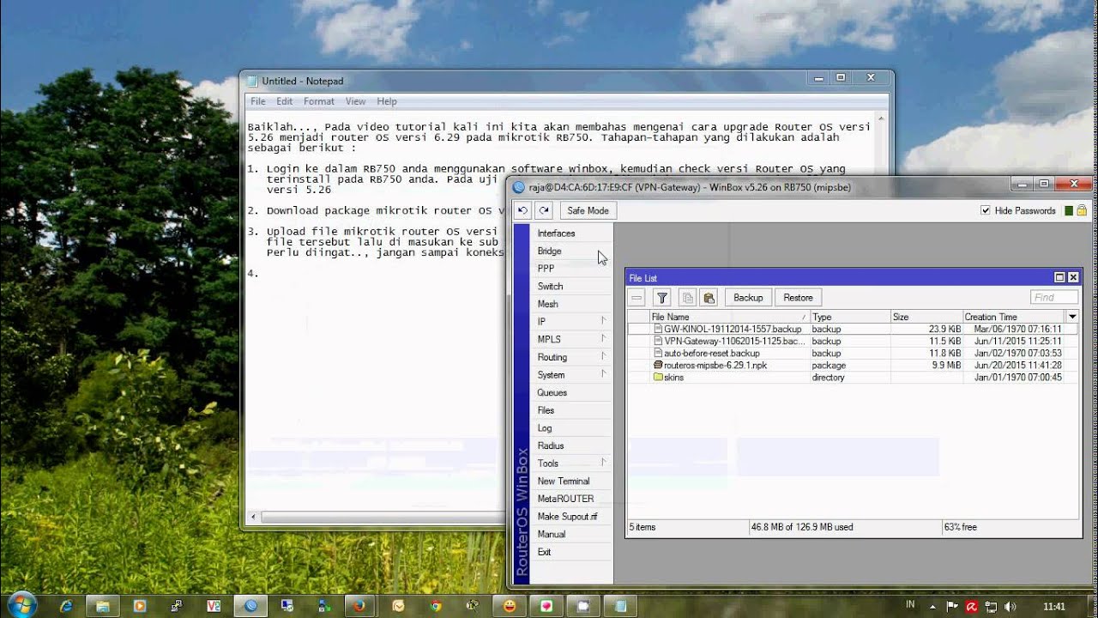Click Make Supout.rif in WinBox sidebar
Viewport: 1098px width, 618px height.
tap(570, 517)
